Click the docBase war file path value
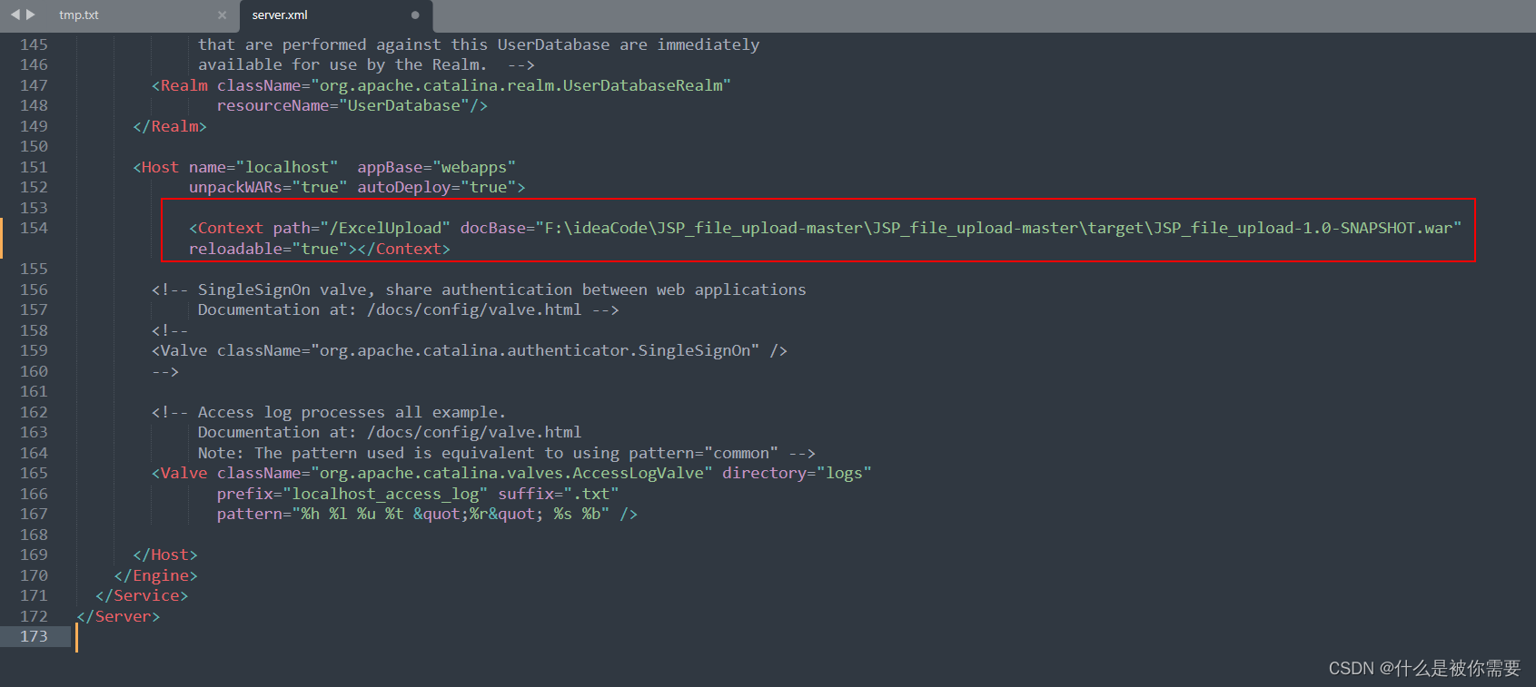The height and width of the screenshot is (687, 1536). point(998,228)
